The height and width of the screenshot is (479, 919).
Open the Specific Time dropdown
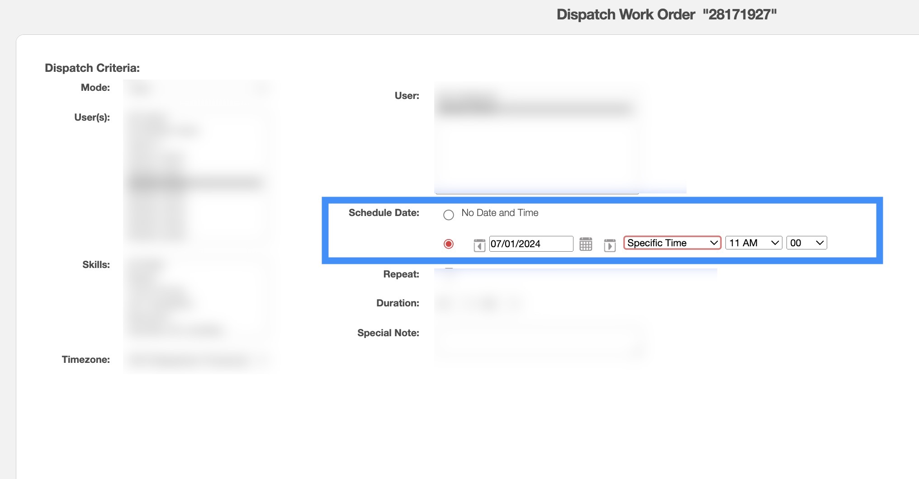tap(672, 243)
